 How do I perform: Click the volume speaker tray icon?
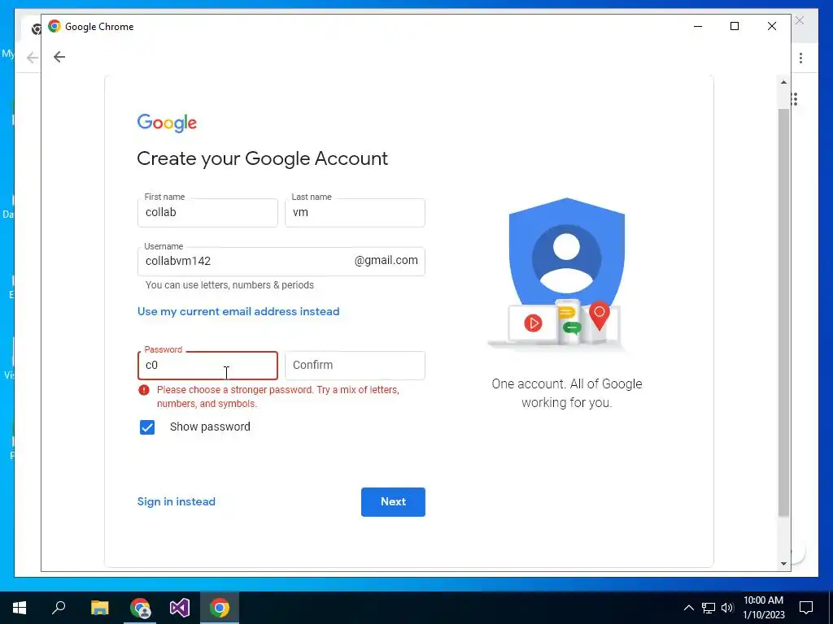pyautogui.click(x=726, y=608)
